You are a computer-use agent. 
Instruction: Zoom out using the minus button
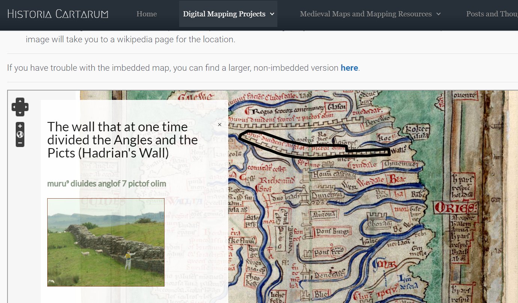coord(20,143)
